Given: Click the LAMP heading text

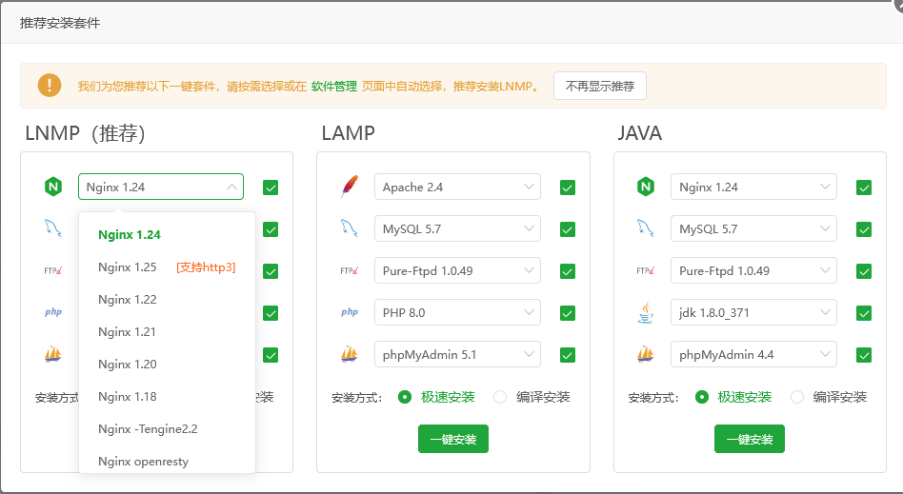Looking at the screenshot, I should click(349, 133).
